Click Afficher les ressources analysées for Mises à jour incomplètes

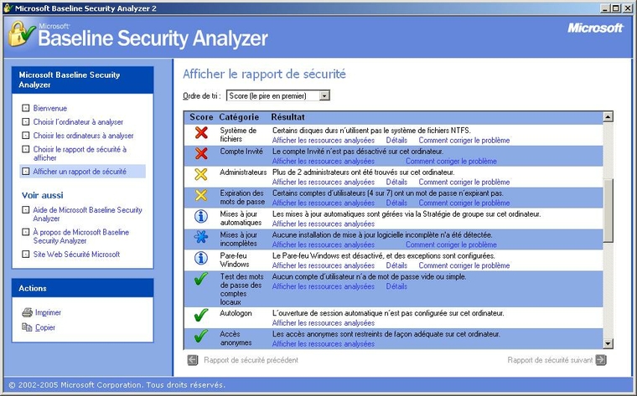point(324,244)
